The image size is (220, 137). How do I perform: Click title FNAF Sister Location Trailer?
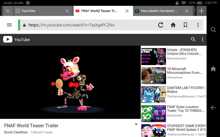point(186,109)
